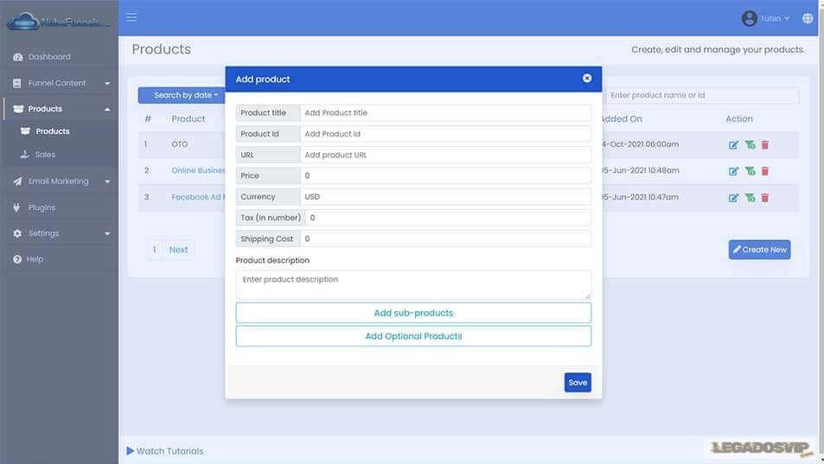Click the hamburger menu icon in header
Viewport: 824px width, 464px height.
(131, 17)
